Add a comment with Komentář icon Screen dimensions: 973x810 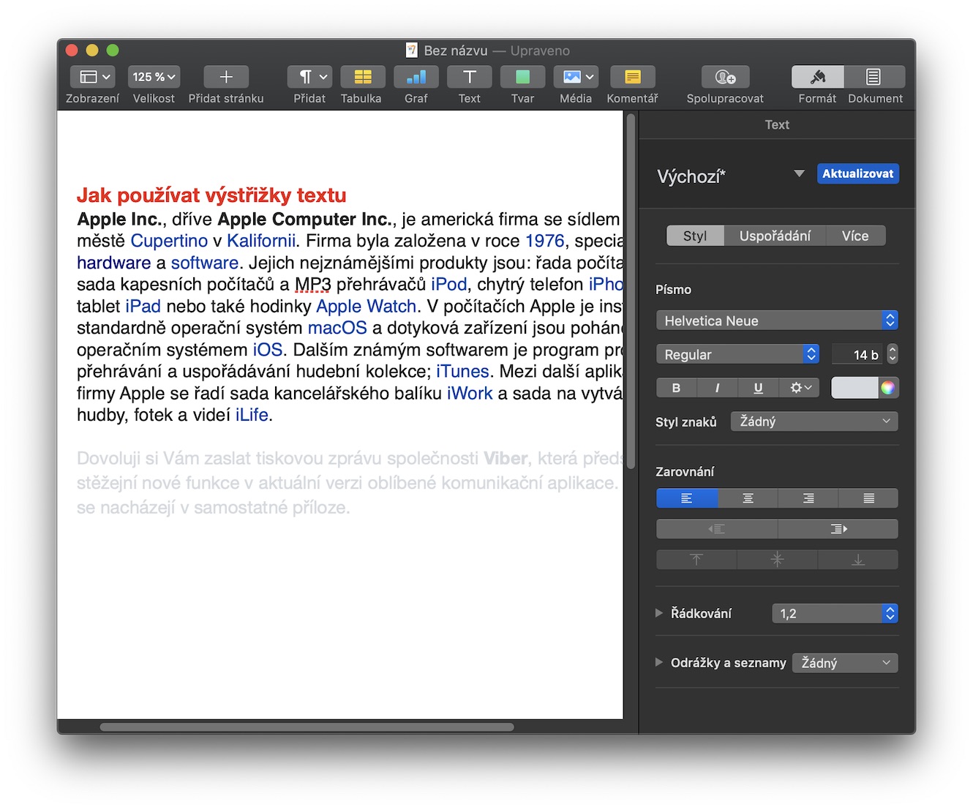633,77
